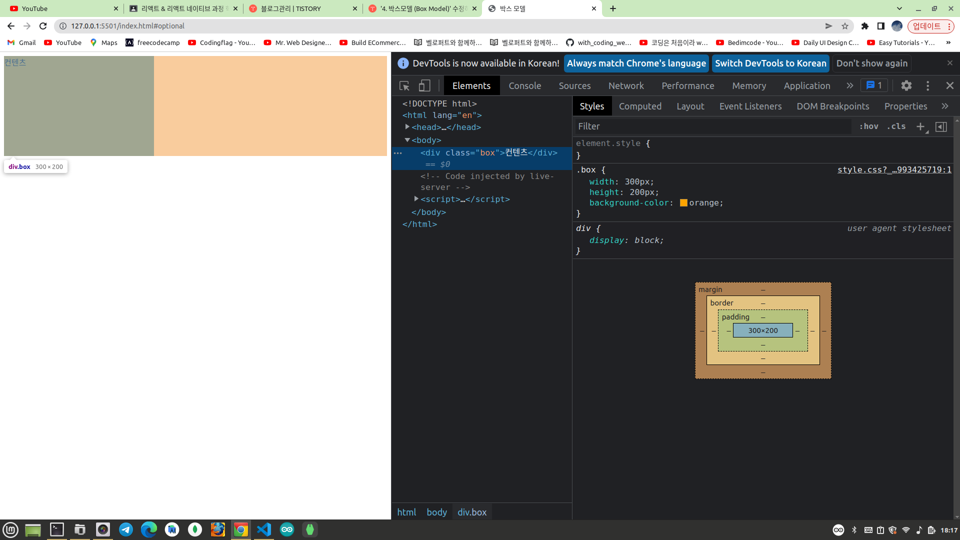Viewport: 960px width, 540px height.
Task: Click Switch DevTools to Korean button
Action: tap(770, 63)
